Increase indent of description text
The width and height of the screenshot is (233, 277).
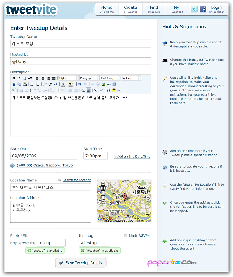click(50, 84)
